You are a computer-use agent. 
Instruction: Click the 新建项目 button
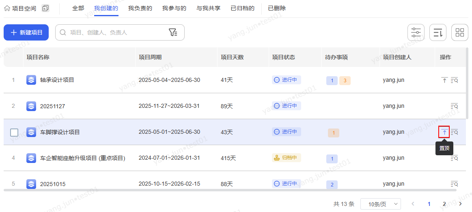(26, 32)
